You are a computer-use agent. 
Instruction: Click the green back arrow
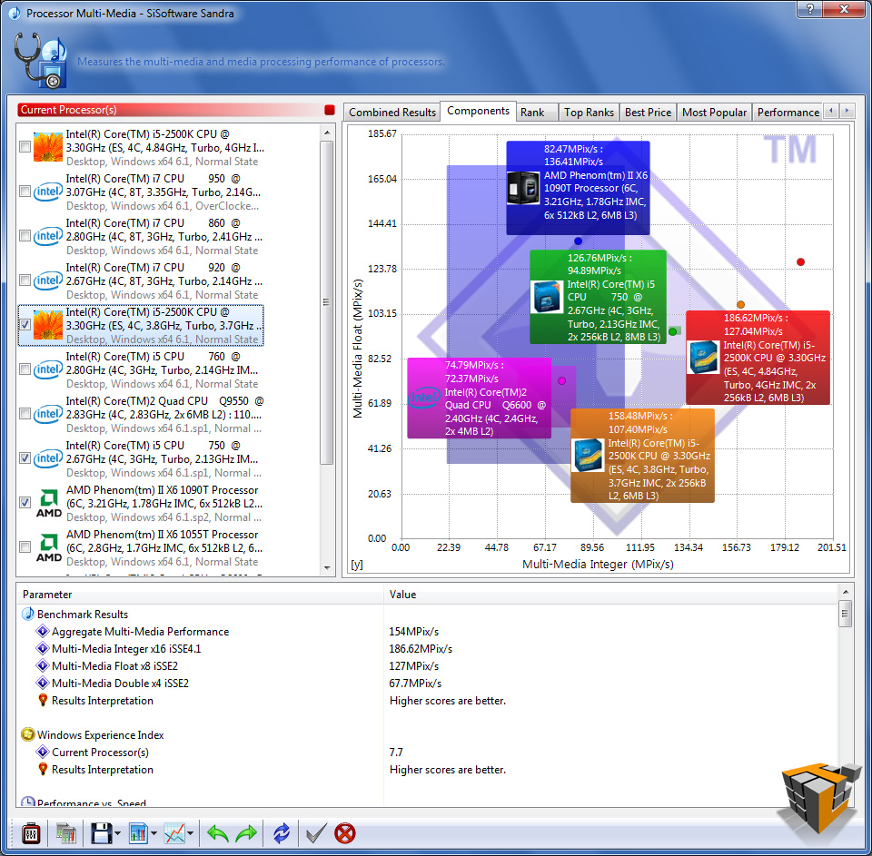pyautogui.click(x=217, y=833)
